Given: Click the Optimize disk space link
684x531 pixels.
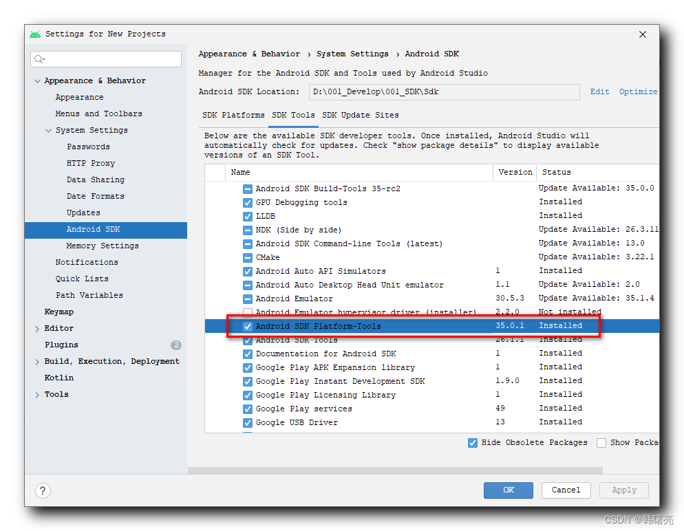Looking at the screenshot, I should click(x=638, y=91).
